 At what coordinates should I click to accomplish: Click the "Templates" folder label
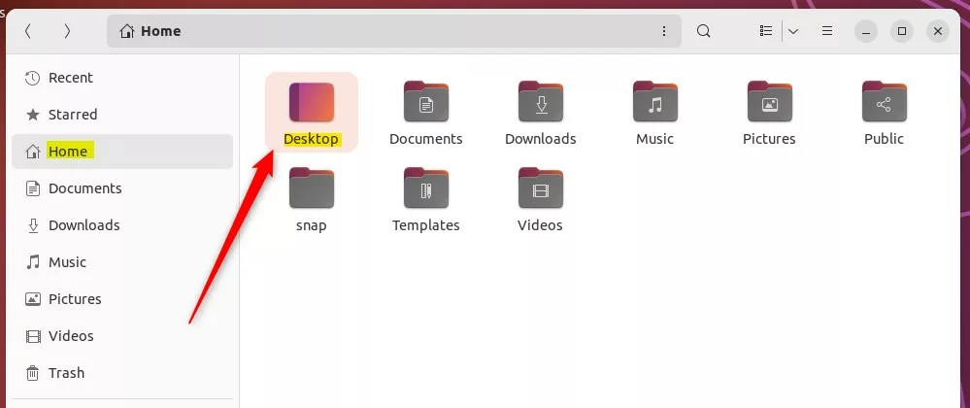coord(425,225)
